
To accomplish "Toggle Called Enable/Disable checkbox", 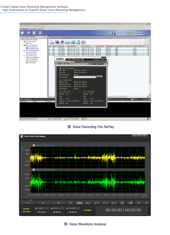I will pyautogui.click(x=34, y=170).
